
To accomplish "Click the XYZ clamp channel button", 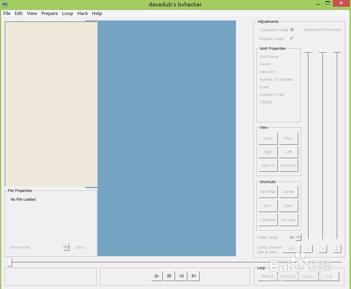I will click(291, 249).
